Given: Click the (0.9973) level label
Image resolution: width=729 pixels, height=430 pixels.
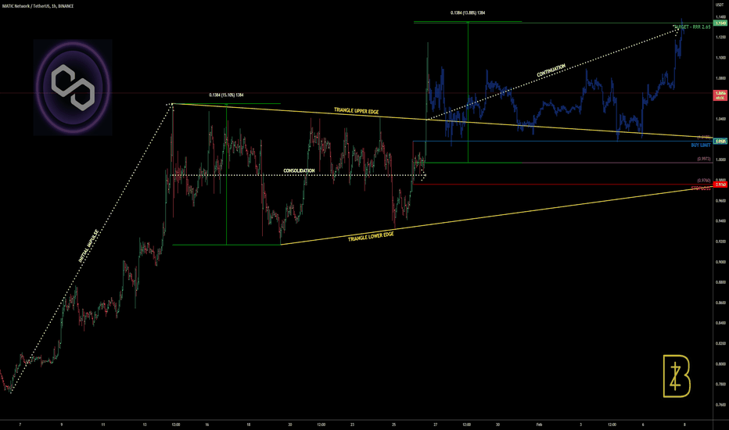Looking at the screenshot, I should point(704,159).
